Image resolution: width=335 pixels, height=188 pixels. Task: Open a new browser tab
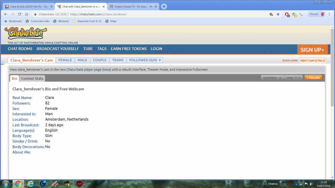(164, 6)
